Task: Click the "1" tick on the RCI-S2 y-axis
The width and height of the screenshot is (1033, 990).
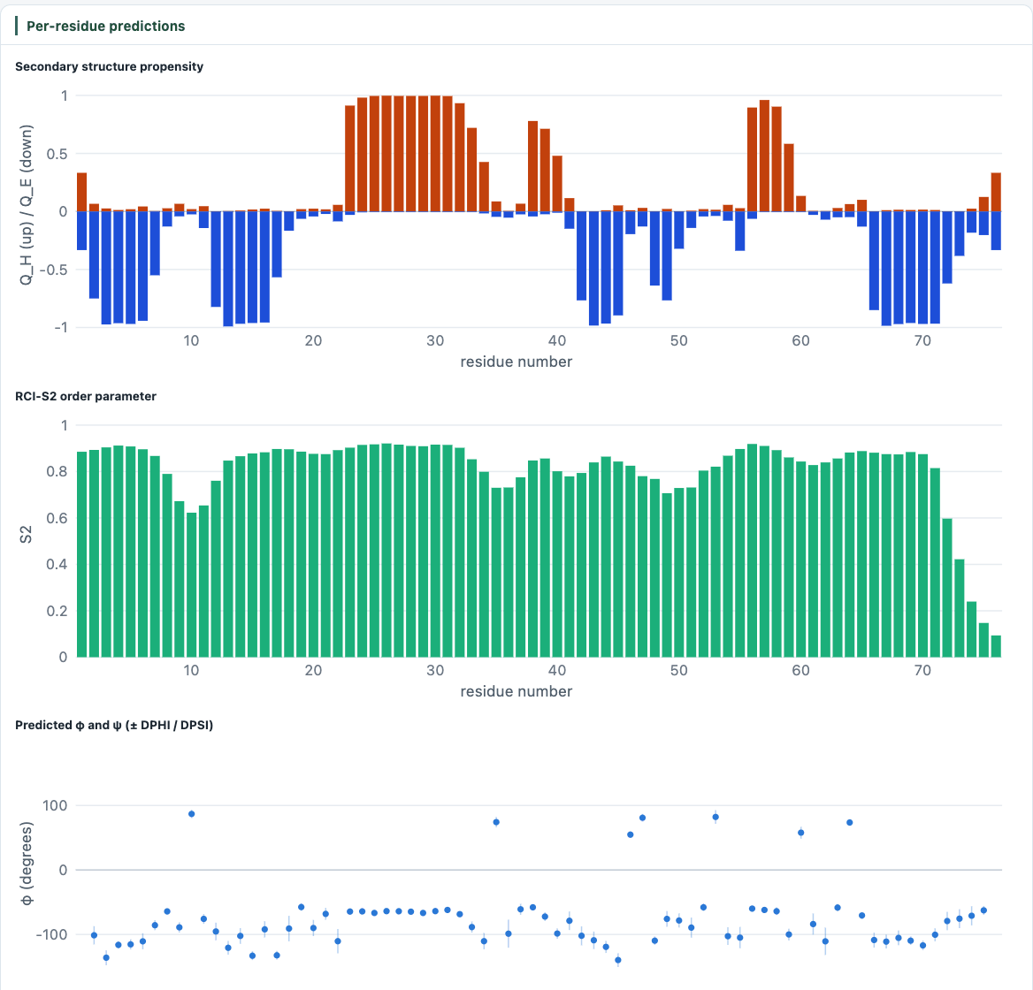Action: pos(64,425)
